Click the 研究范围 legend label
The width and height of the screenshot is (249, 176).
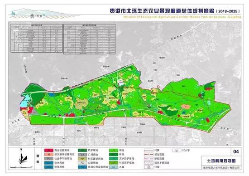pyautogui.click(x=159, y=159)
